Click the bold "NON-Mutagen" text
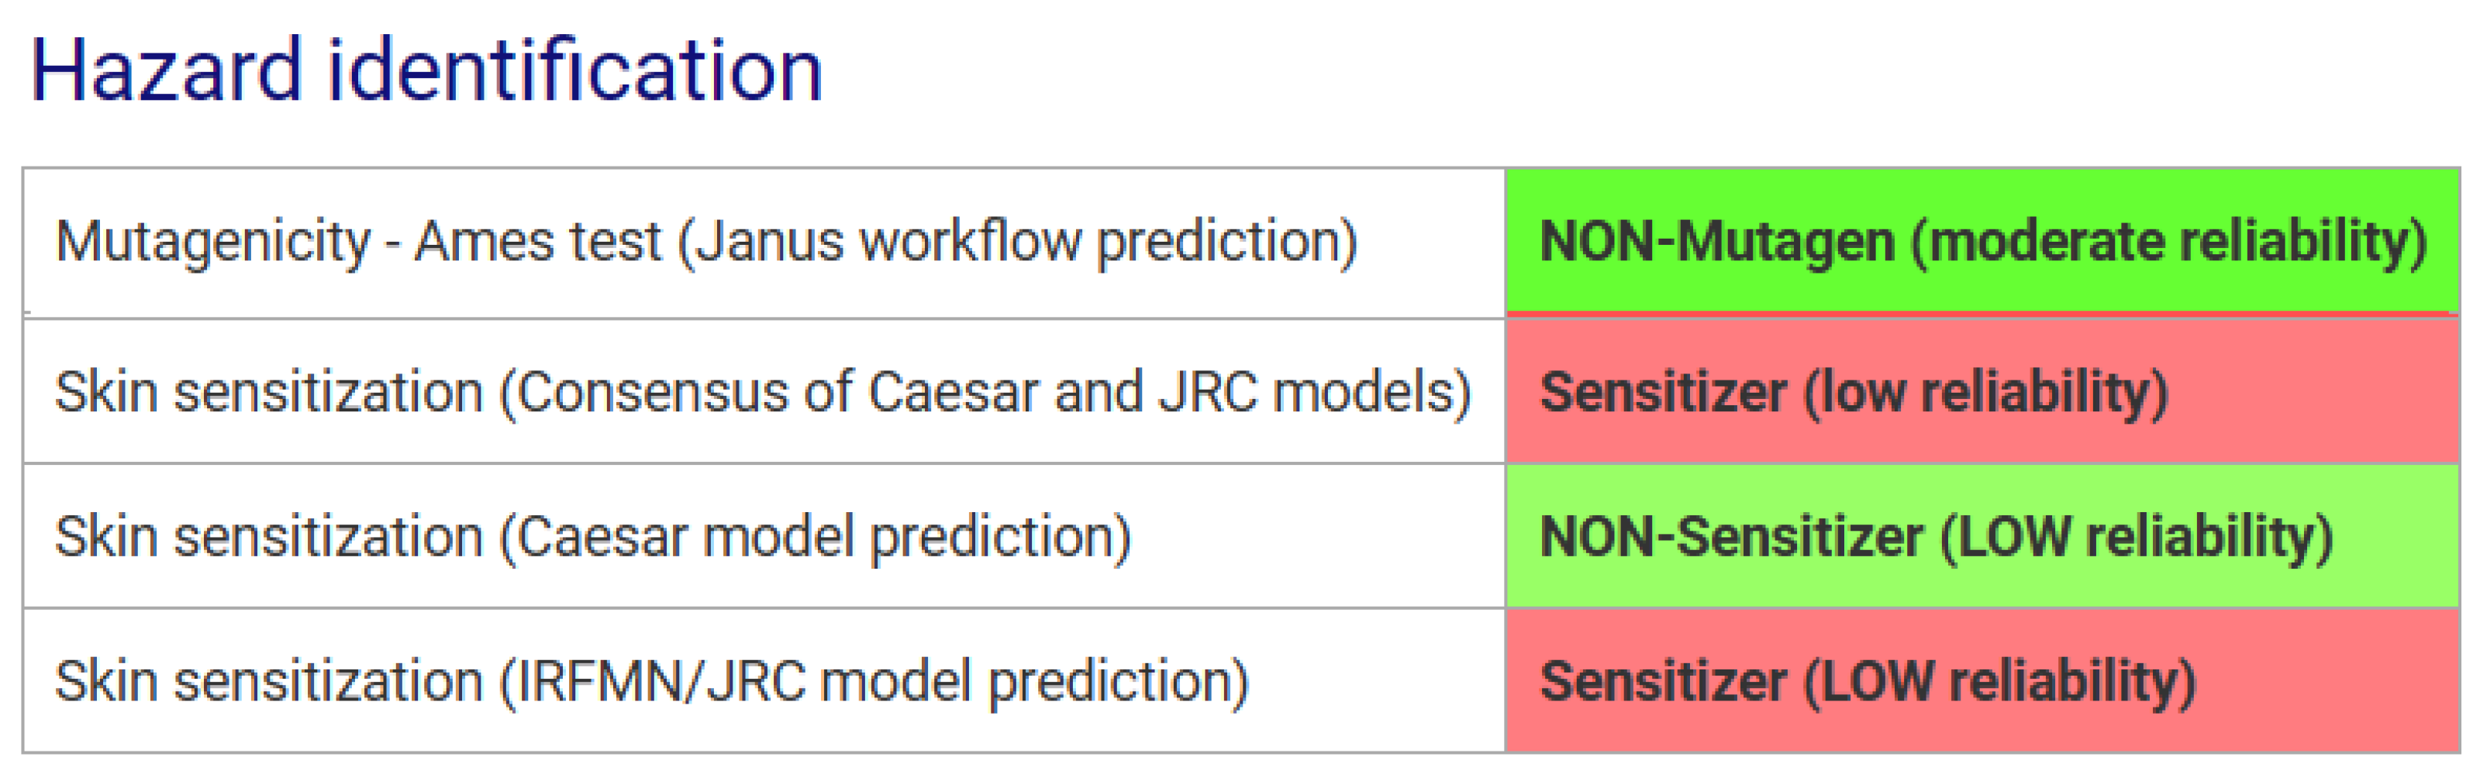The image size is (2480, 781). coord(1717,240)
